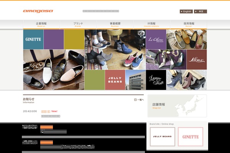Open the center photo of ankle boots and sneakers

(x=115, y=49)
